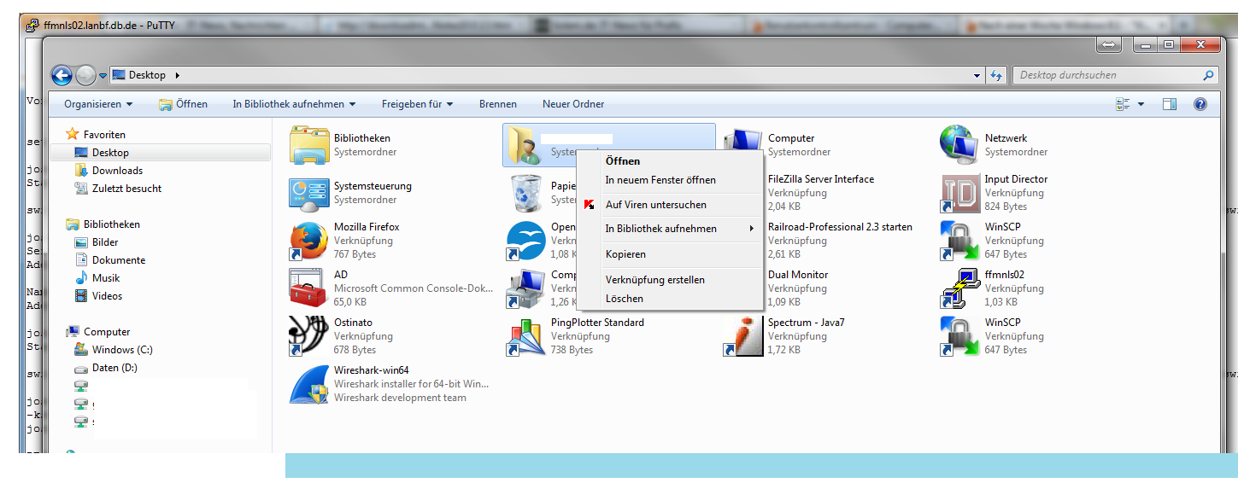The width and height of the screenshot is (1238, 483).
Task: Expand the breadcrumb arrow after Desktop
Action: [x=177, y=75]
